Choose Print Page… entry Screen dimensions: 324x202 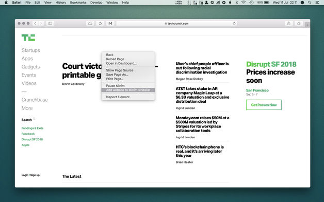128,79
